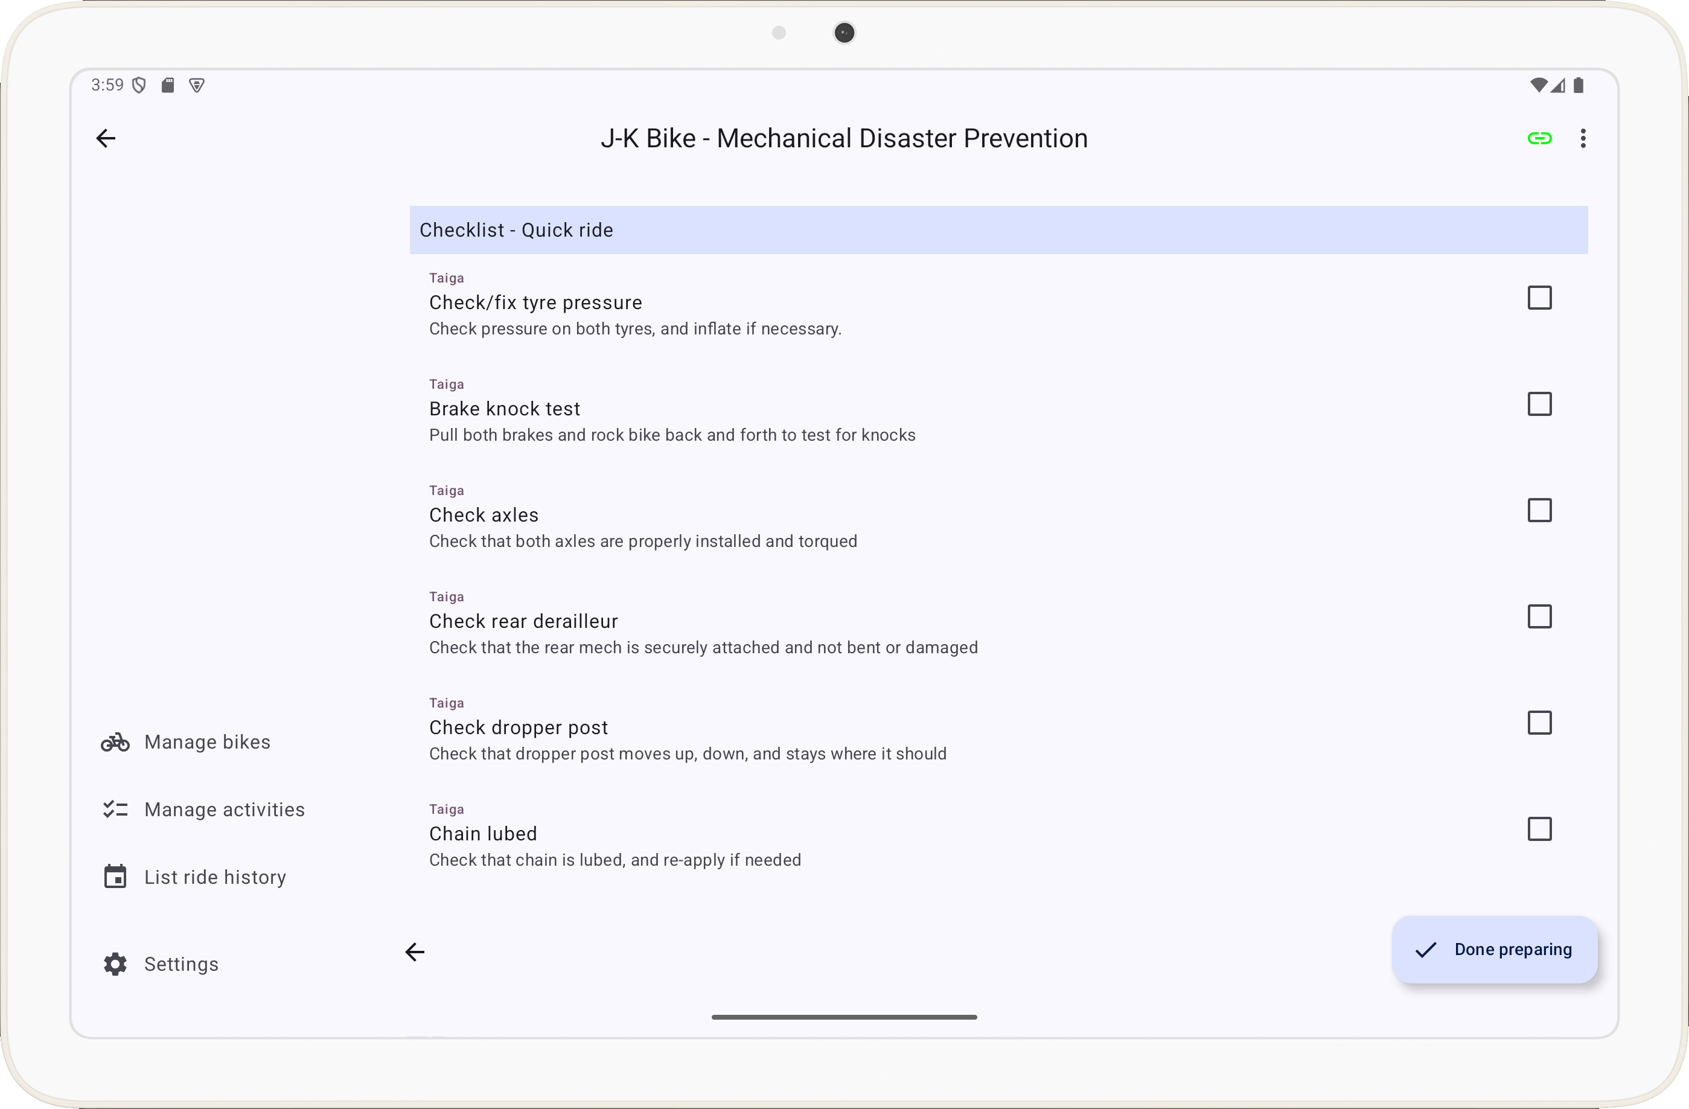Open the three-dot overflow menu
The image size is (1689, 1109).
pos(1583,138)
